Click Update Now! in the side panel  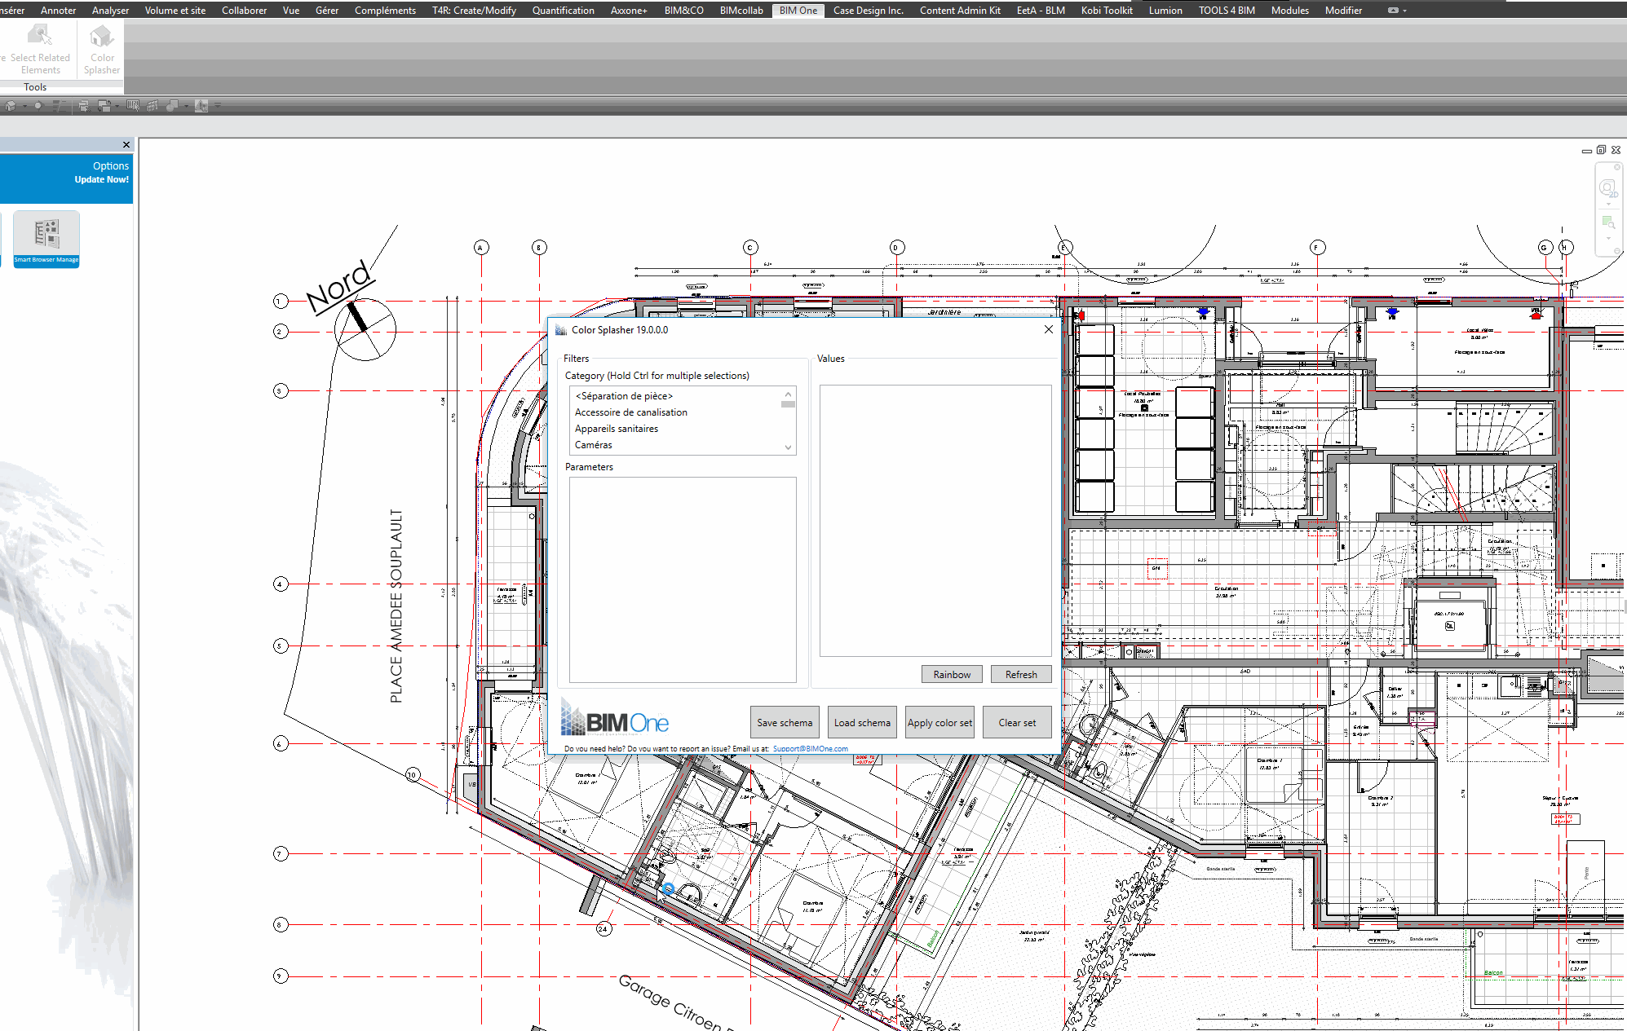tap(101, 179)
